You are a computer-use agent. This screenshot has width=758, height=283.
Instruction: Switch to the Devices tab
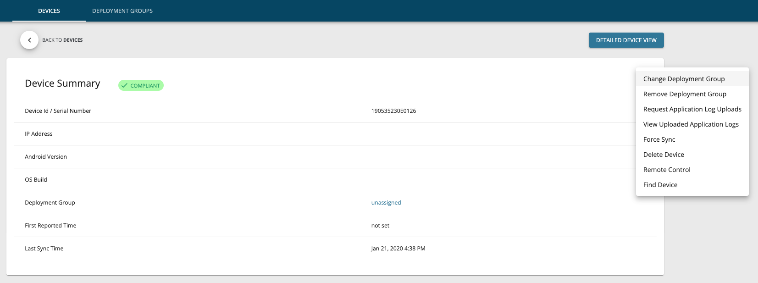pyautogui.click(x=49, y=11)
